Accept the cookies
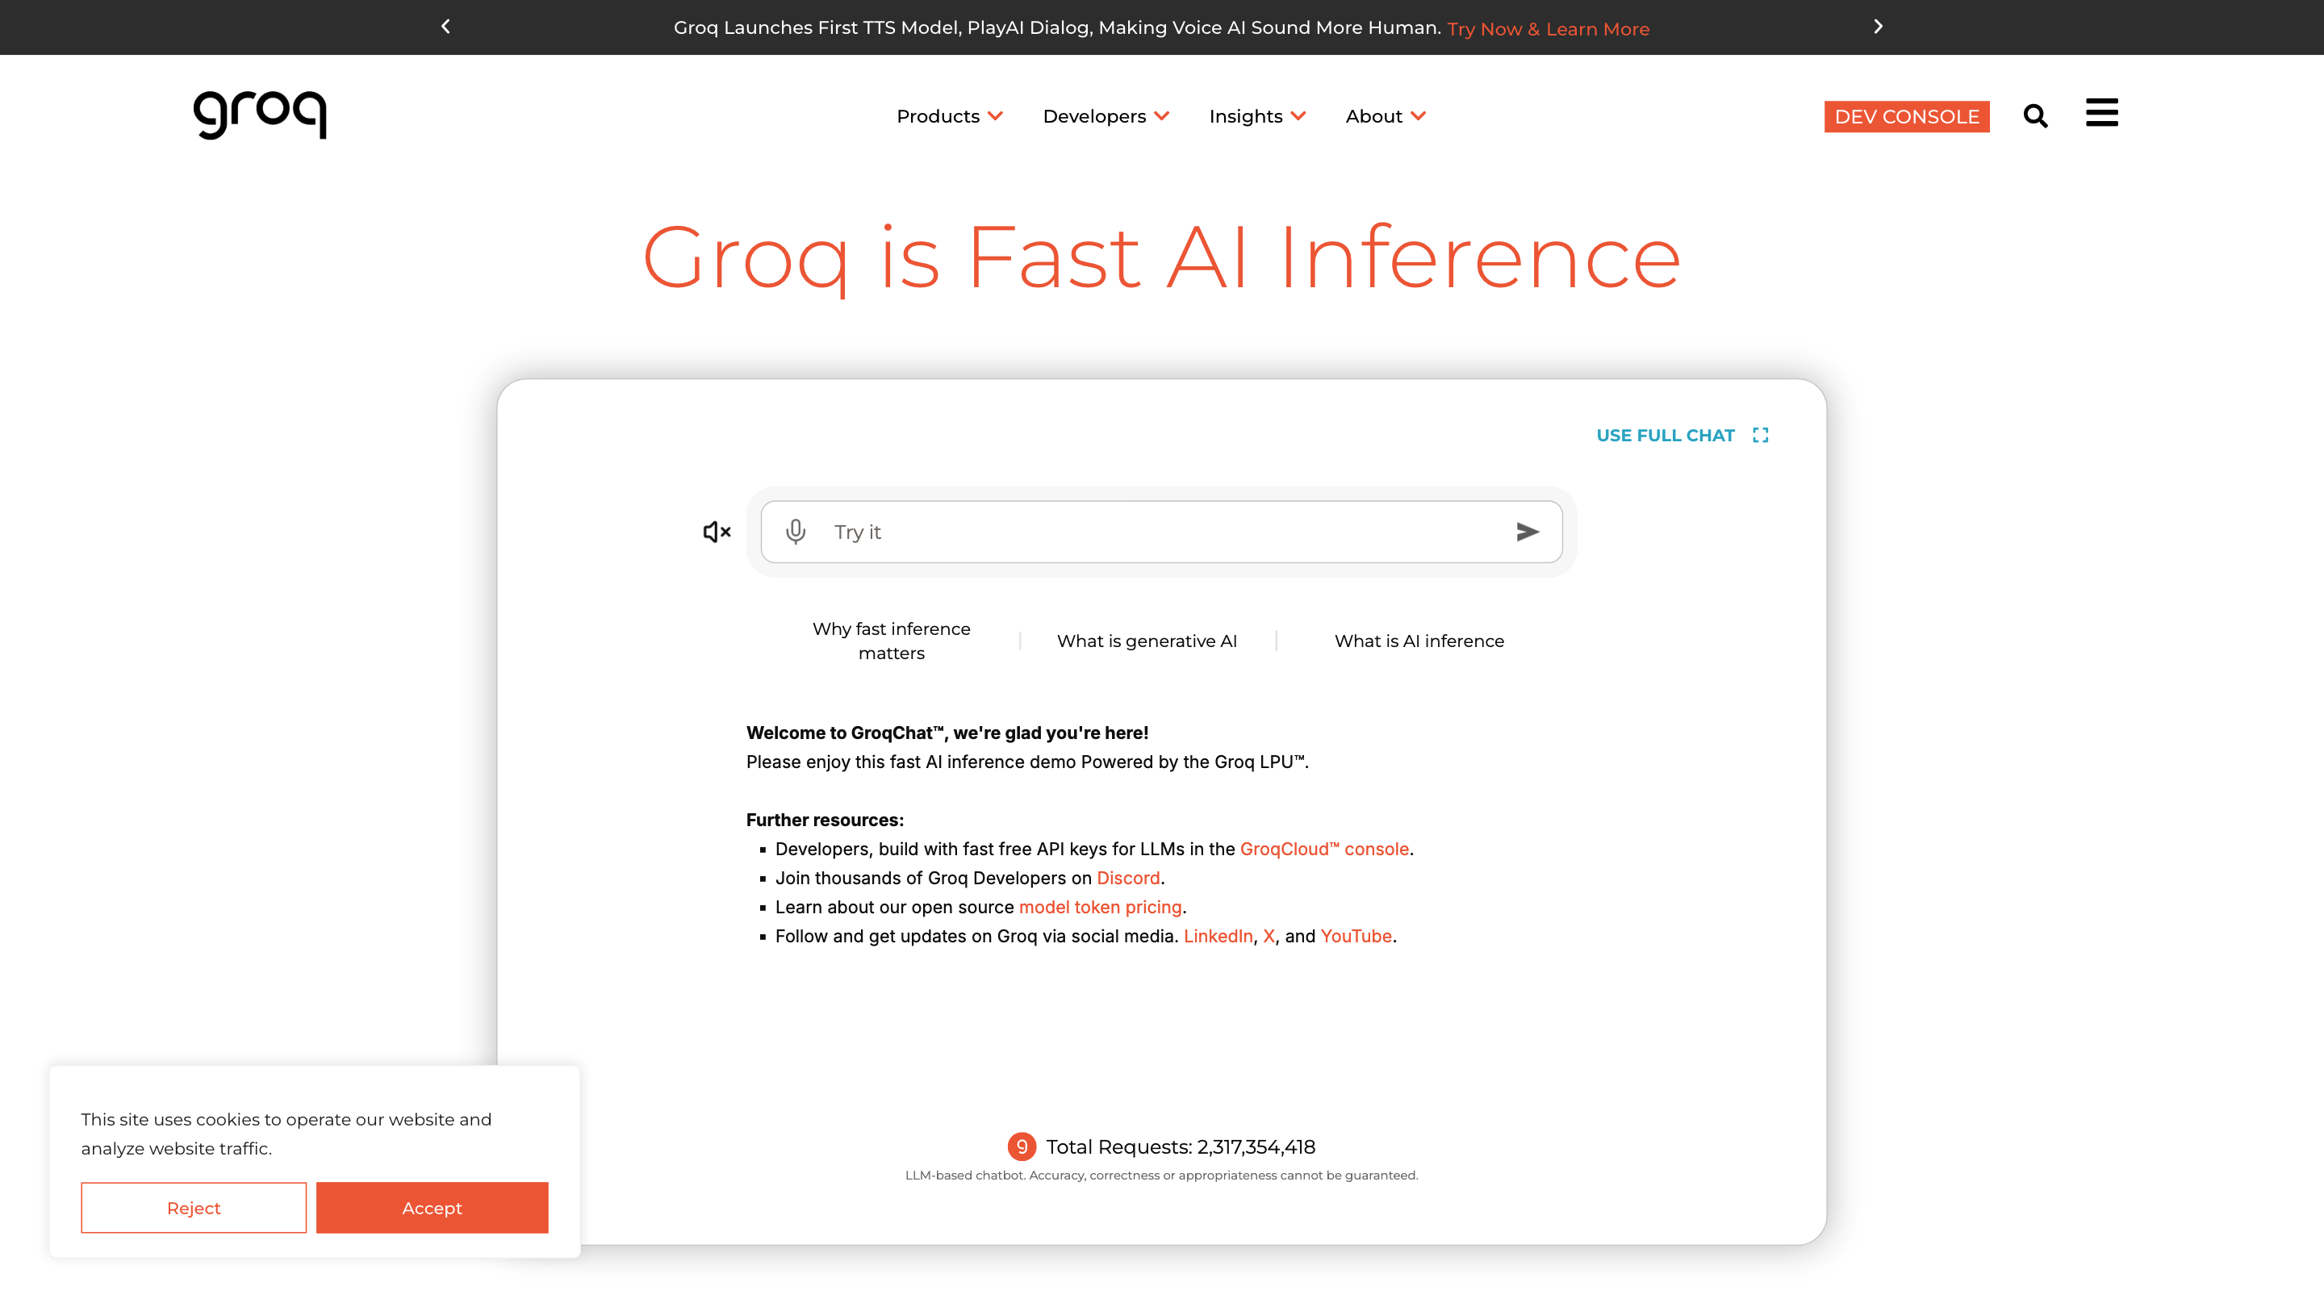The image size is (2324, 1307). click(x=431, y=1207)
